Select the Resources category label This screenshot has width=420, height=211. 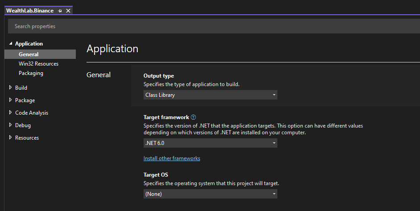27,138
